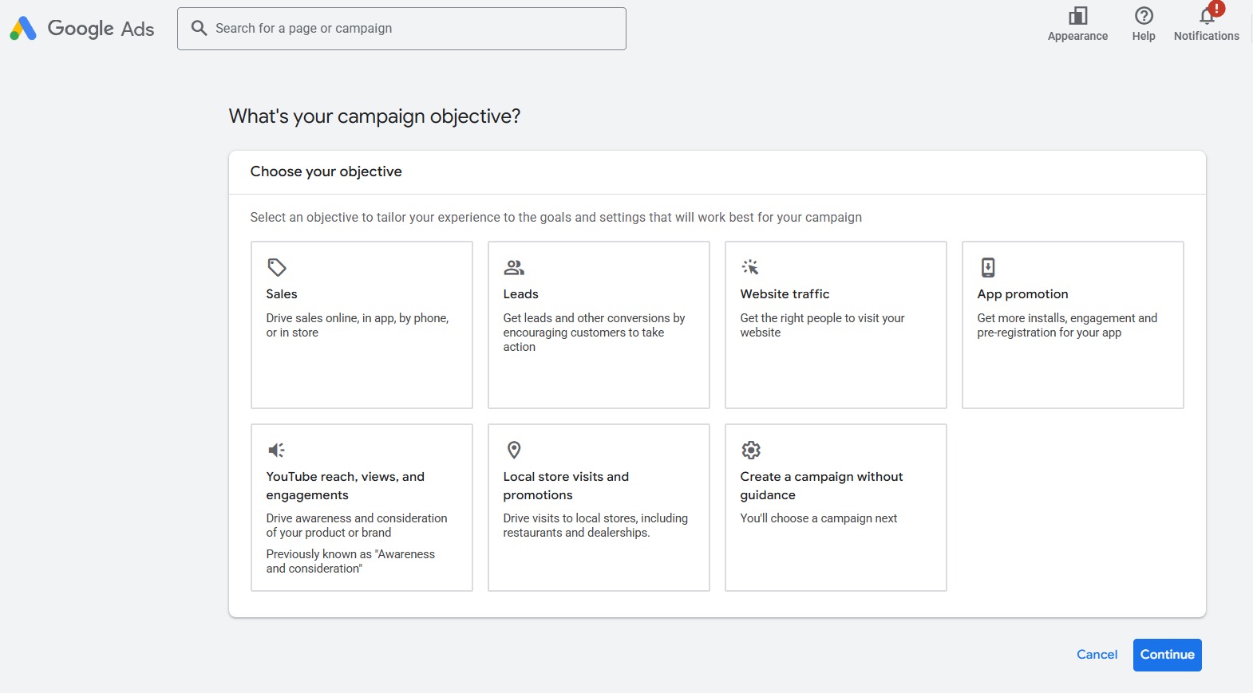Choose the Leads objective heading

[520, 294]
